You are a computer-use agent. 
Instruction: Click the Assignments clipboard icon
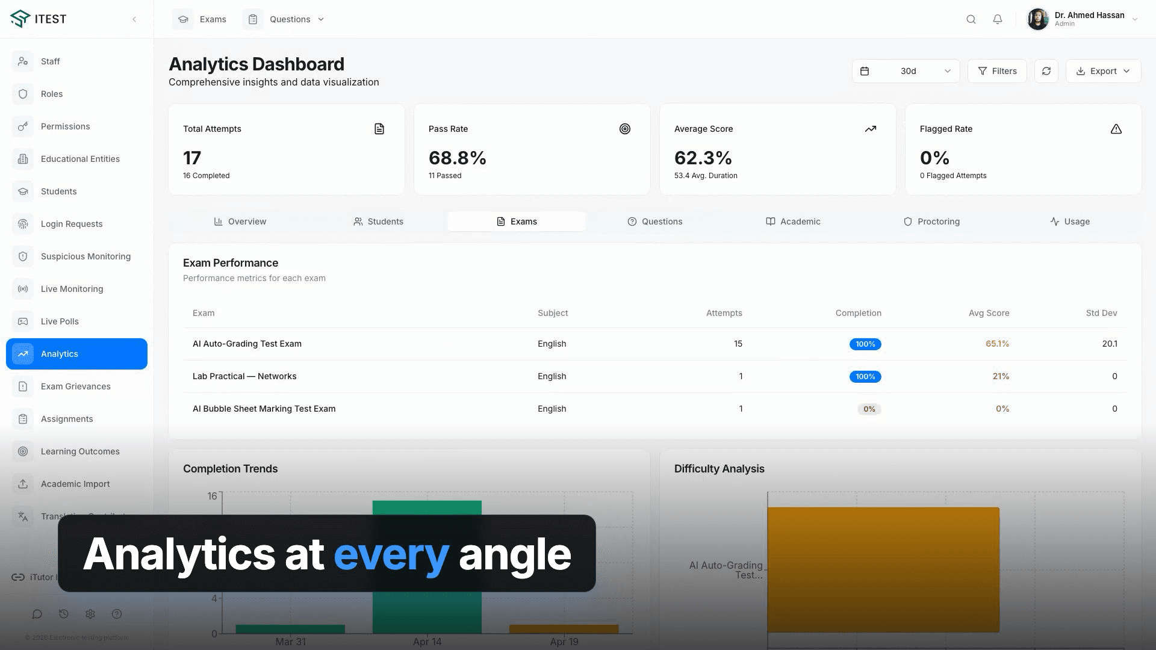(23, 419)
